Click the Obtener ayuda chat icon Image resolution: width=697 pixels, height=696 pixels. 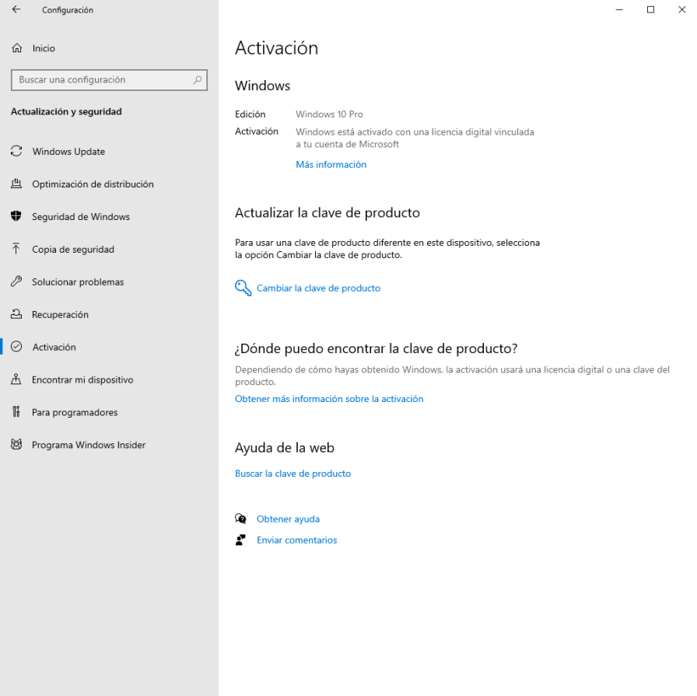pyautogui.click(x=240, y=519)
